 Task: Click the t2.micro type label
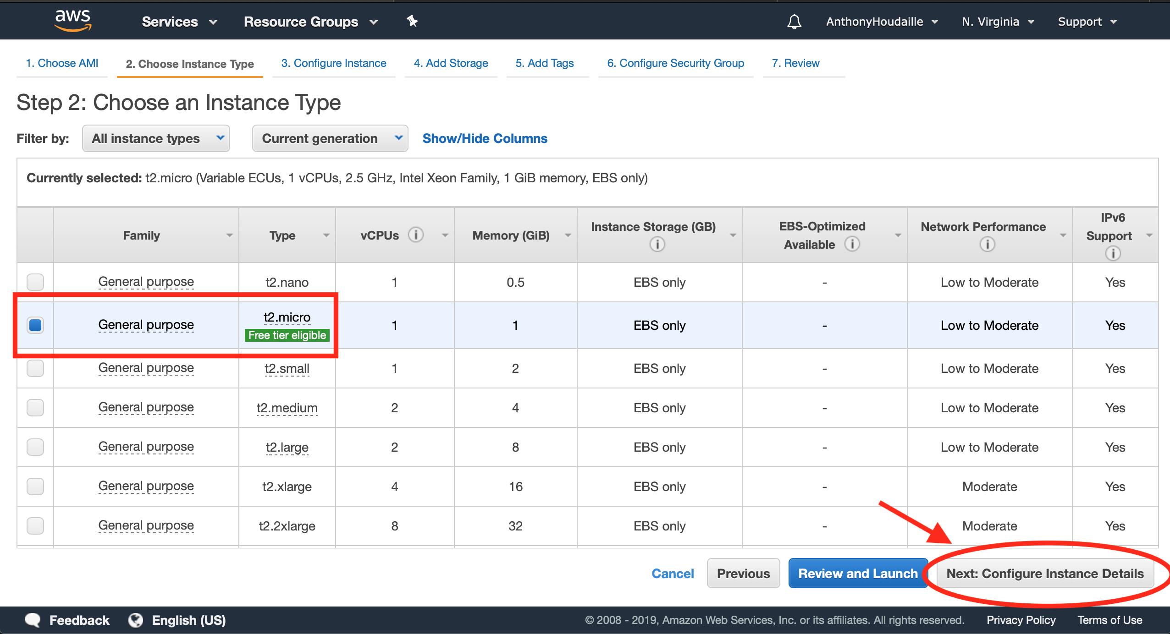(x=287, y=317)
